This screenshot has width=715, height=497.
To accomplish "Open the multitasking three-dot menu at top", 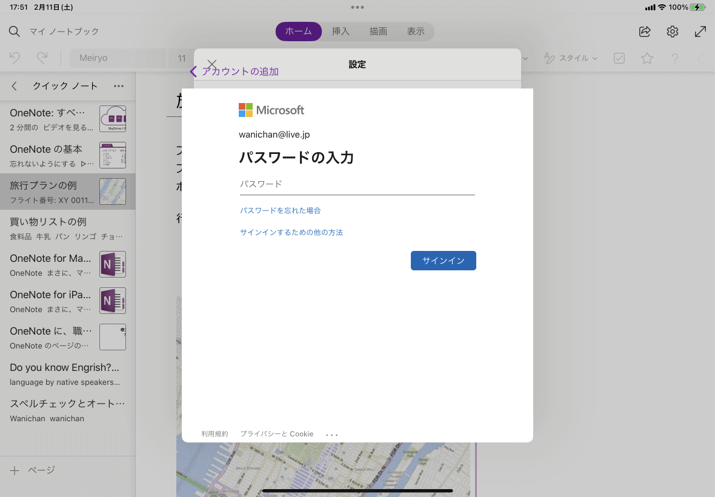I will 358,7.
